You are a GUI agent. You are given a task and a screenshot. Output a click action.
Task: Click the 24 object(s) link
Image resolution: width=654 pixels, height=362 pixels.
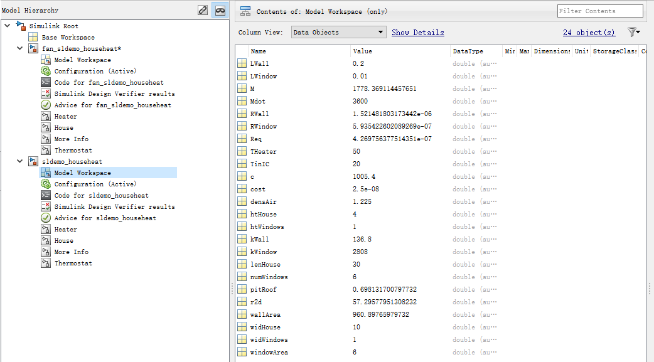589,31
